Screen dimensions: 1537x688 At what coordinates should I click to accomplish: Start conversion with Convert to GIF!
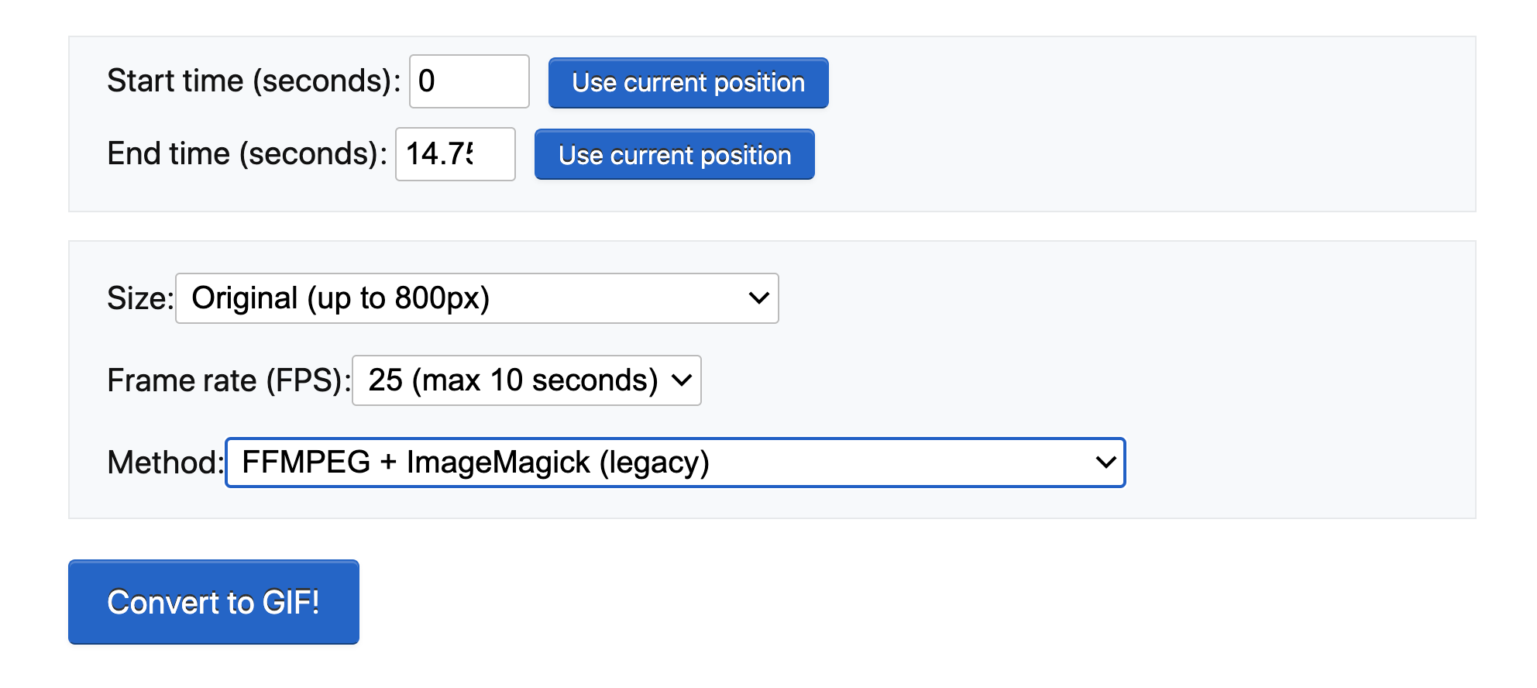(x=214, y=602)
